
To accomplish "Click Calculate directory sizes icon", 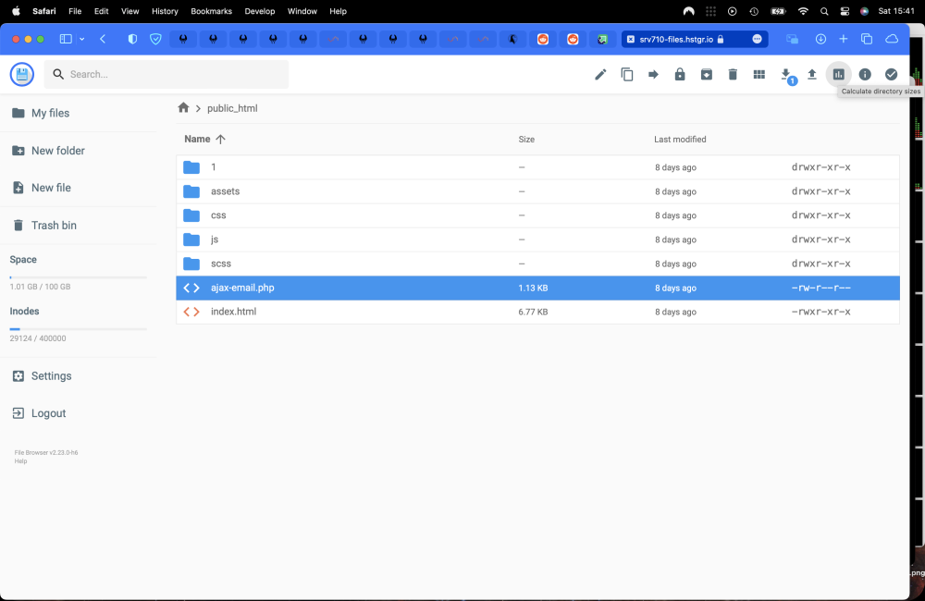I will pyautogui.click(x=838, y=74).
